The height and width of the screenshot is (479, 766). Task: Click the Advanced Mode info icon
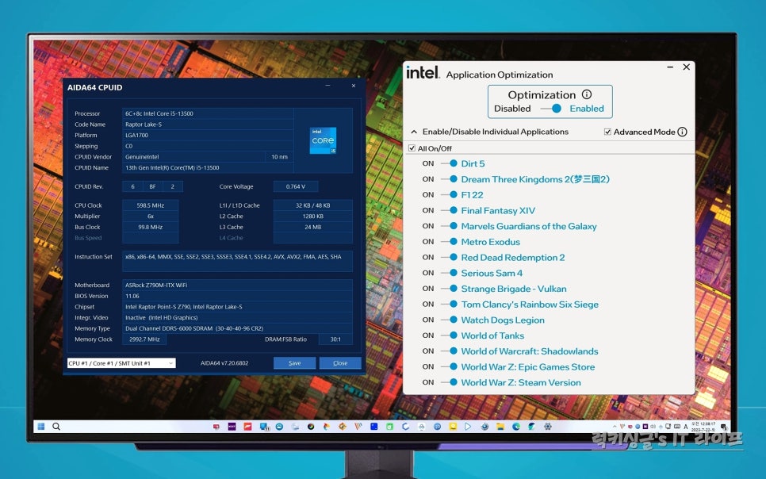(x=682, y=132)
